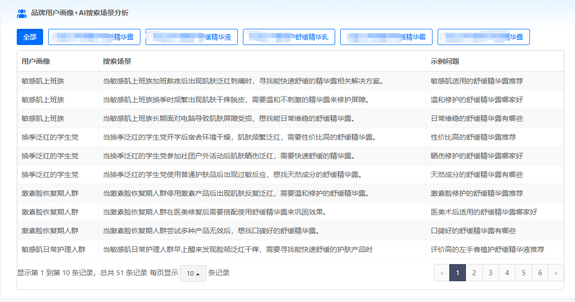Viewport: 575px width, 302px height.
Task: Click the example question 天然成分的舒缓精华露有哪些
Action: point(477,175)
